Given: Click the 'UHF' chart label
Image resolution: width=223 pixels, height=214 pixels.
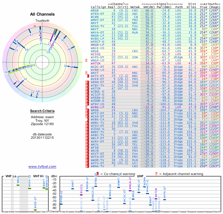Looking at the screenshot, I should (140, 176).
